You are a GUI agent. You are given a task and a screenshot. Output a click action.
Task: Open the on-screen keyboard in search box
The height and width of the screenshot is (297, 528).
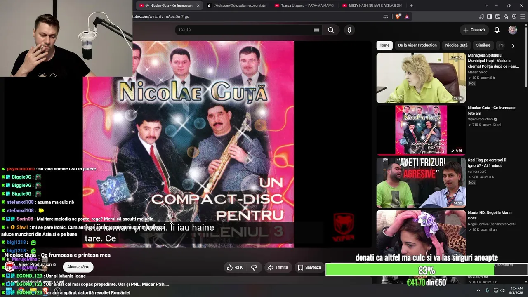tap(316, 30)
